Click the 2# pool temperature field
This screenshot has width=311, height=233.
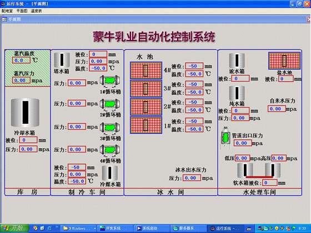[194, 110]
